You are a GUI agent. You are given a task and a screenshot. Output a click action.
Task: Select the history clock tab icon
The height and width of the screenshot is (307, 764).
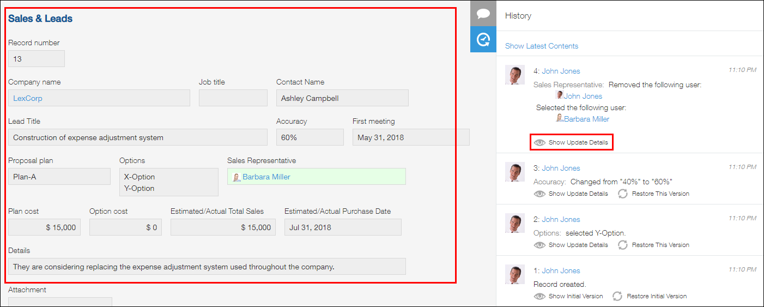[x=483, y=40]
